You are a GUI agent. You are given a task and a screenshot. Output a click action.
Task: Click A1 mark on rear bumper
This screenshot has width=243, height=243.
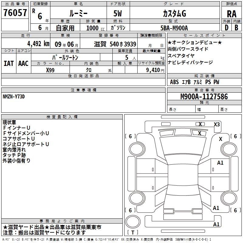pos(216,224)
